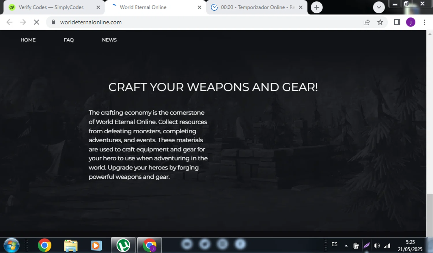Restore down the Chrome window
This screenshot has height=253, width=433.
pyautogui.click(x=406, y=4)
